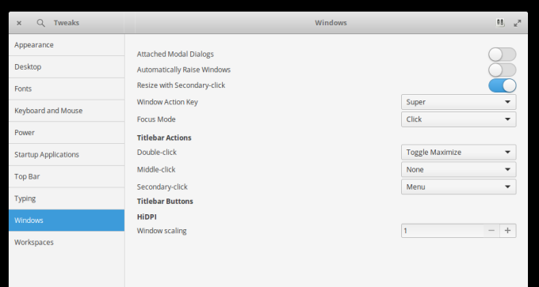Click the Focus Mode label
Screen dimensions: 539x287
pos(156,119)
